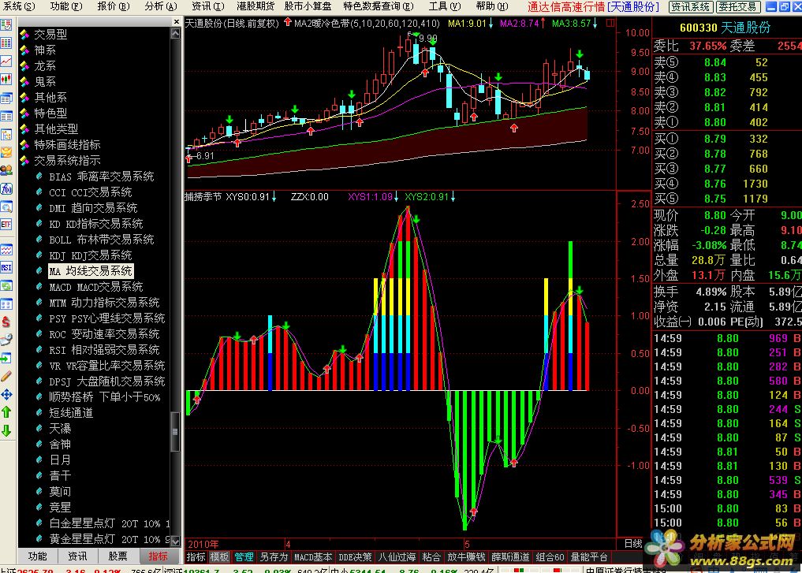Viewport: 802px width, 573px height.
Task: Select 黄金星星点灯 in the indicator tree
Action: [109, 539]
